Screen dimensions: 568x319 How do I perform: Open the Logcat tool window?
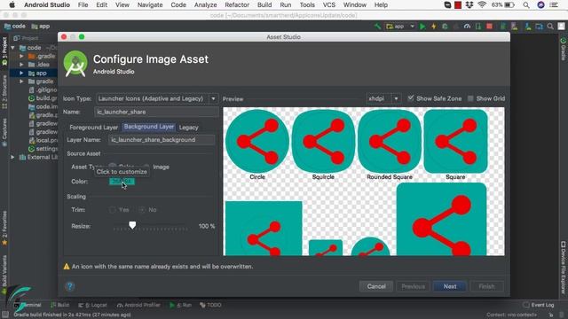click(92, 305)
